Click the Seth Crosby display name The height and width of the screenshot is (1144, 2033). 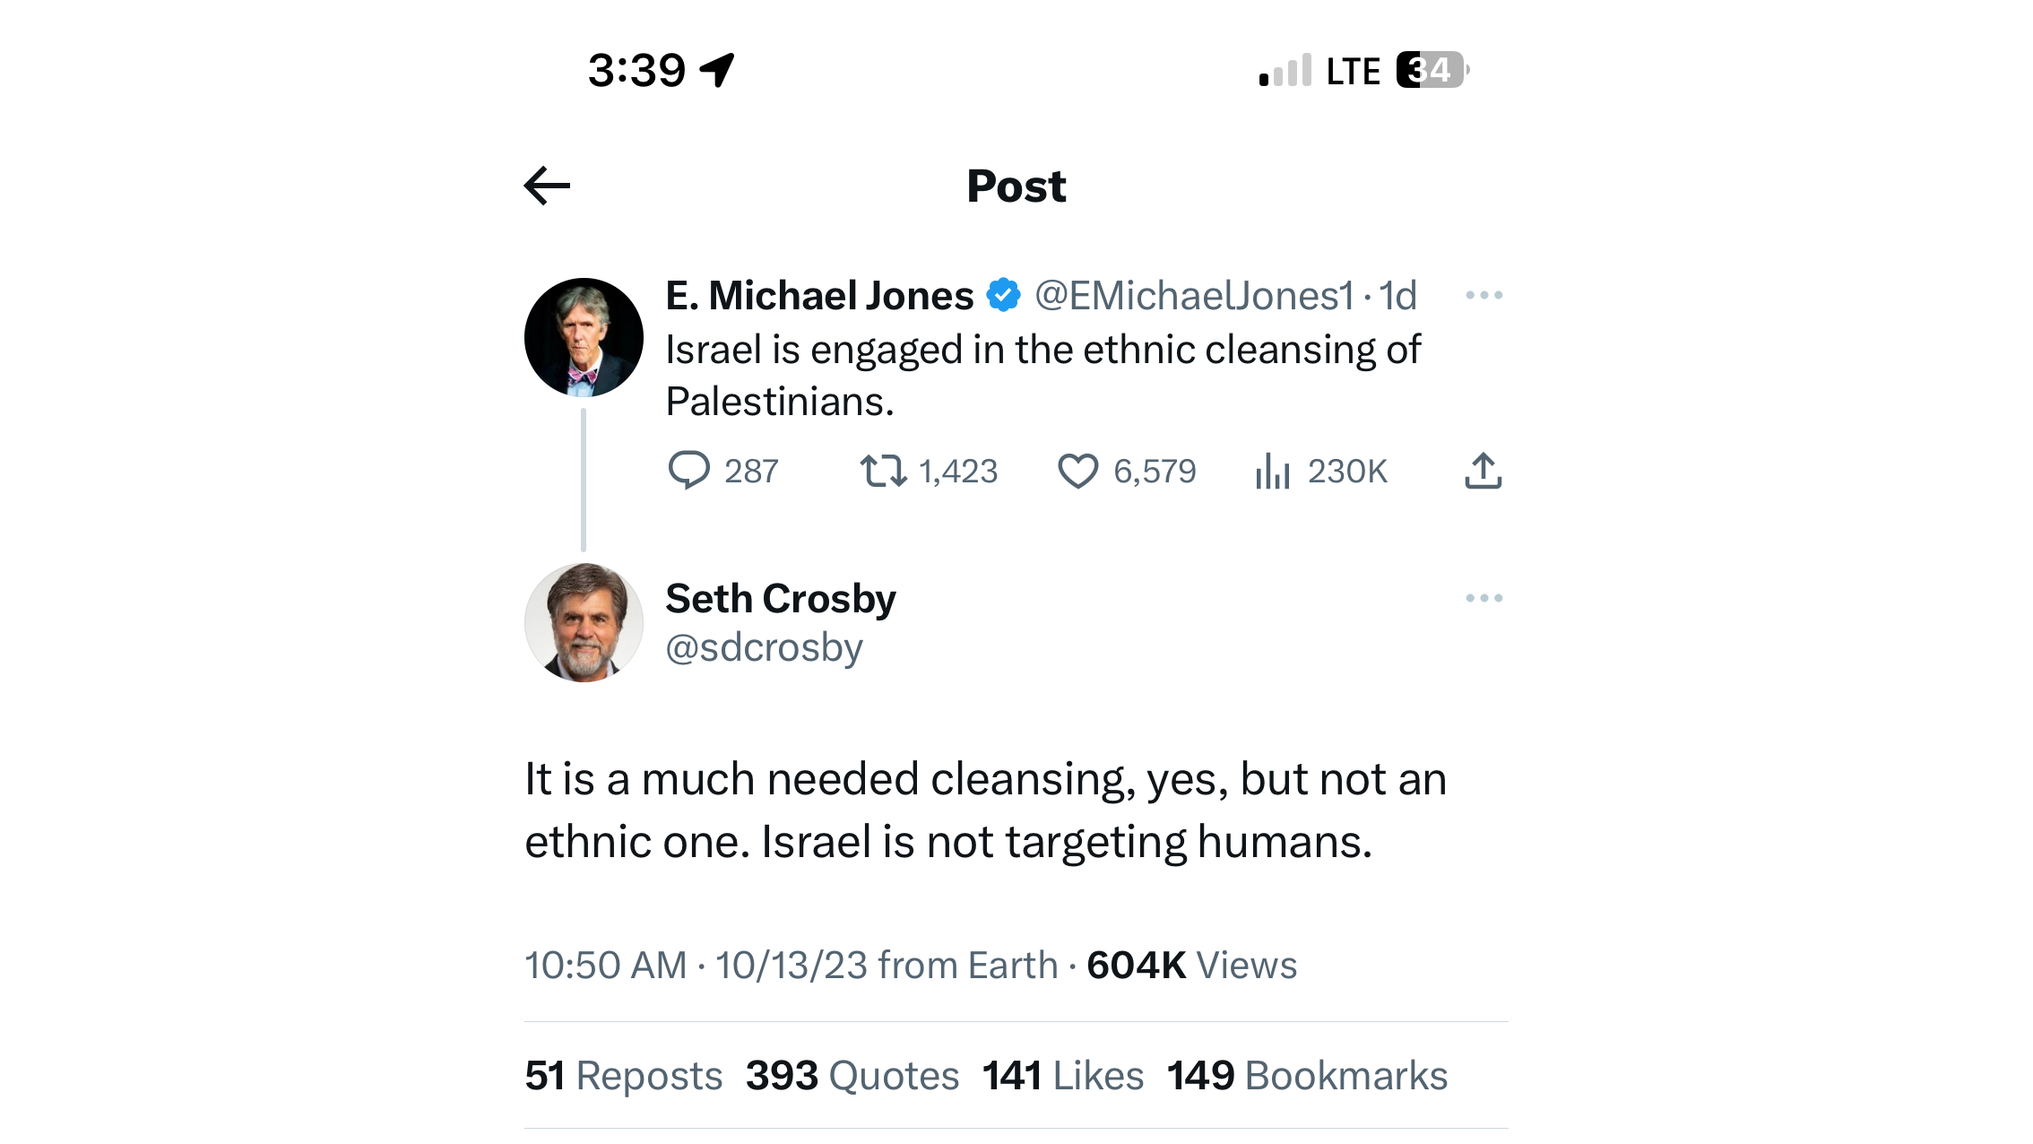click(780, 598)
